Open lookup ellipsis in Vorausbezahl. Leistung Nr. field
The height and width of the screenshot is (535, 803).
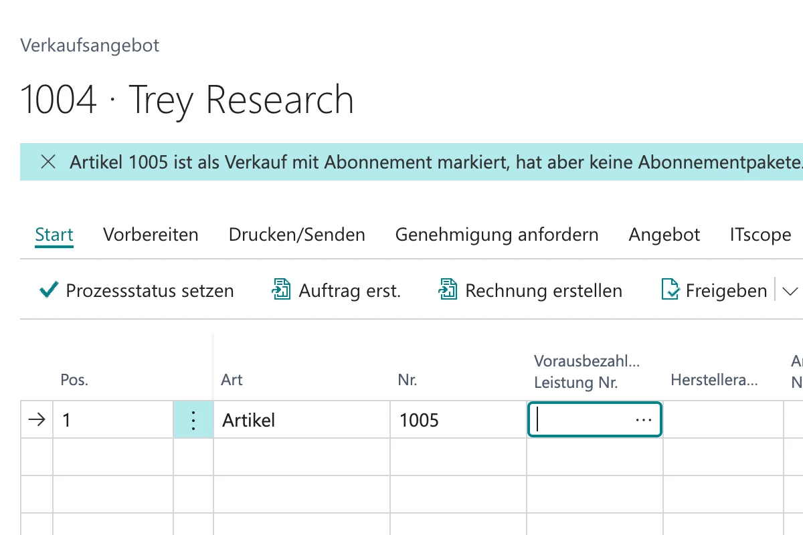[644, 420]
